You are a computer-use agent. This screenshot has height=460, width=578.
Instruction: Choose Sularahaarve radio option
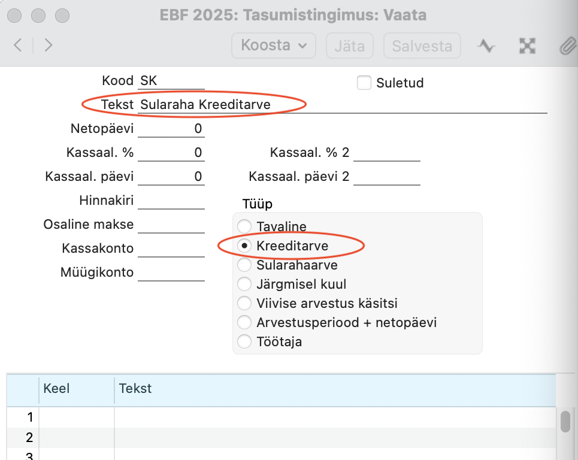[x=245, y=265]
